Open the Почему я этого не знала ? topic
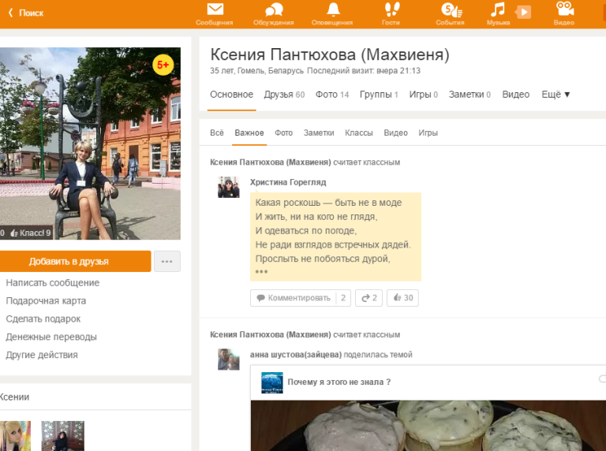The image size is (606, 451). pos(339,382)
